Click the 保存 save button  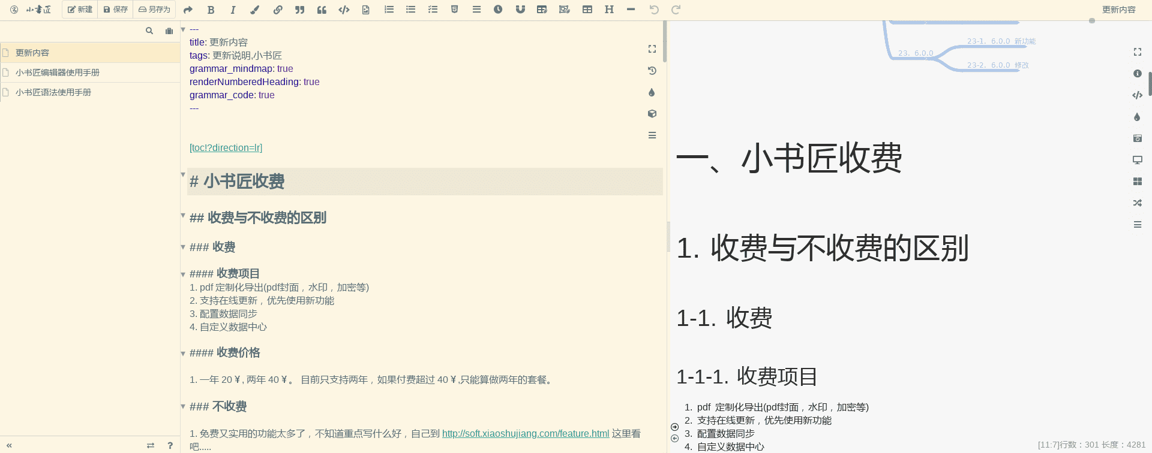pos(116,10)
